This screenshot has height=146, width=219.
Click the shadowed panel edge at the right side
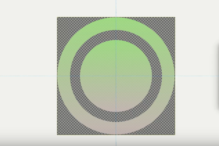pyautogui.click(x=218, y=76)
